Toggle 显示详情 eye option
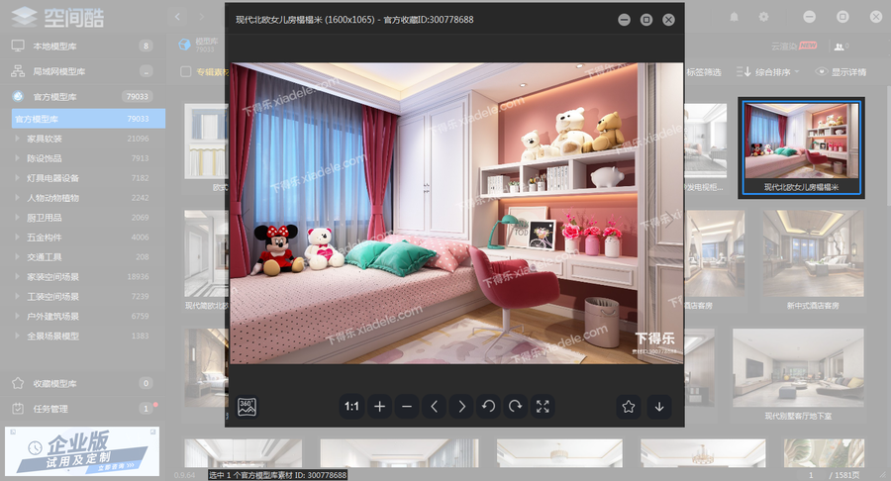The height and width of the screenshot is (481, 891). coord(841,72)
